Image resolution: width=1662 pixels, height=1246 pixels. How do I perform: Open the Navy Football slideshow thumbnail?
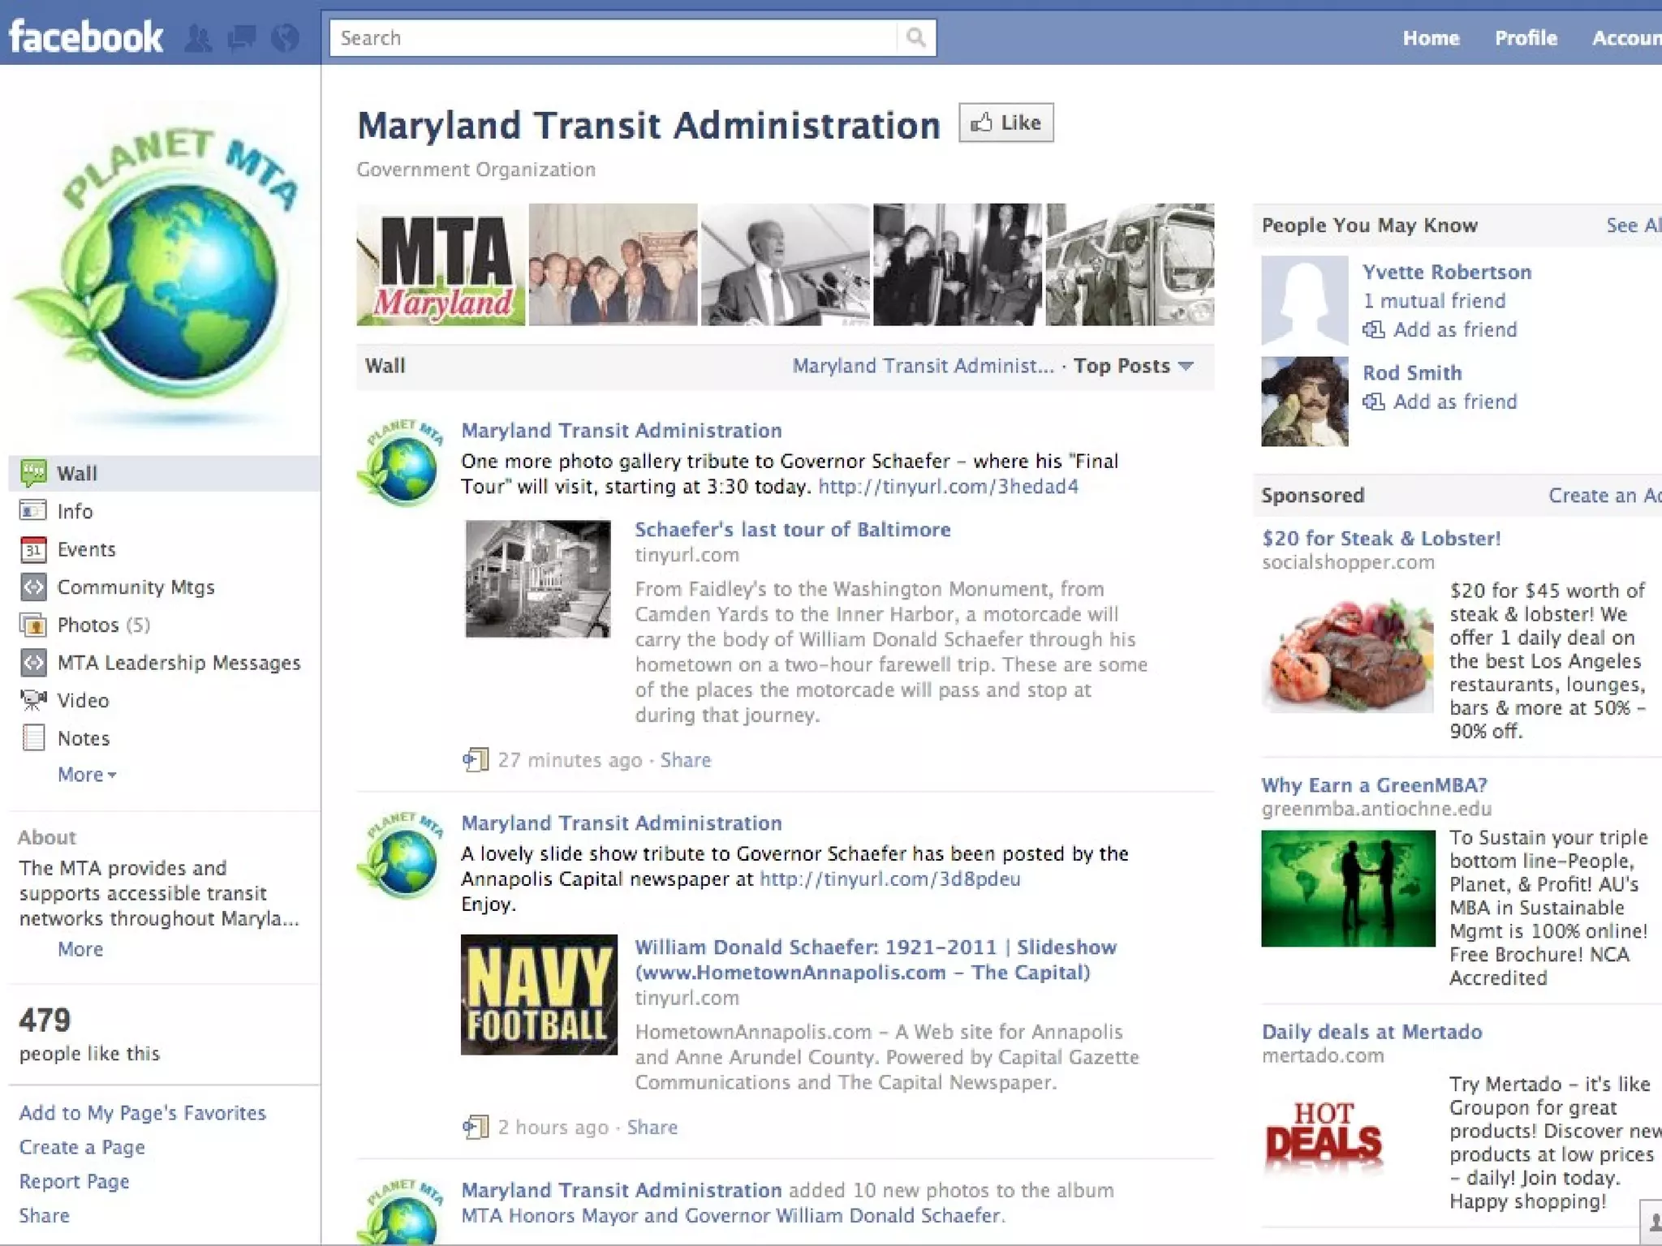(539, 995)
